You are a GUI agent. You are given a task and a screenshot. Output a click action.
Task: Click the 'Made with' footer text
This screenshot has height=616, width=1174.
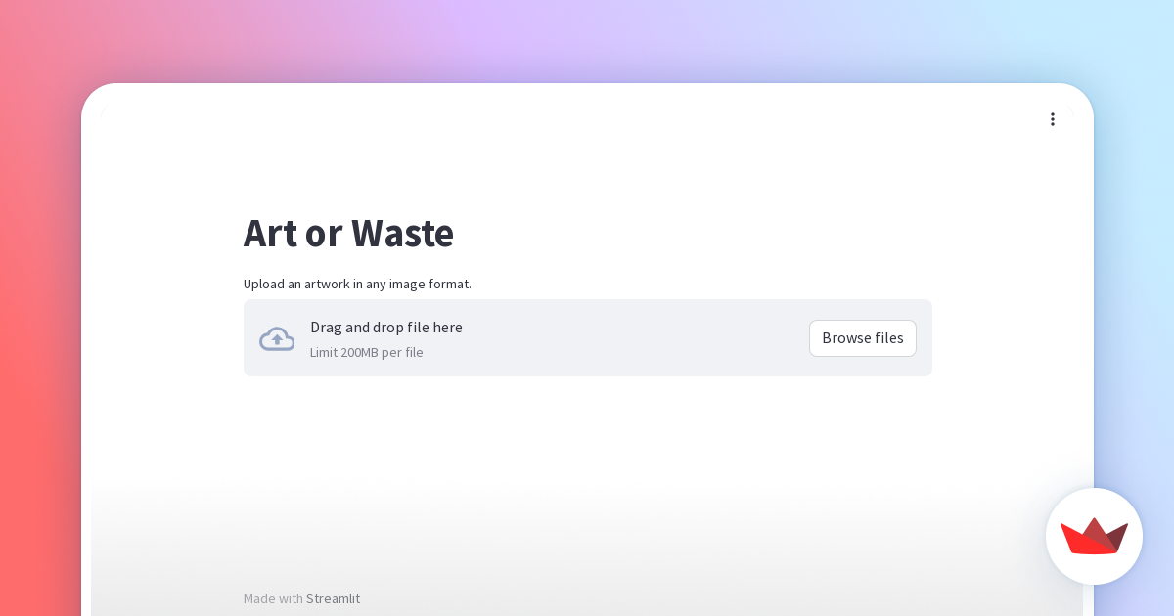273,598
